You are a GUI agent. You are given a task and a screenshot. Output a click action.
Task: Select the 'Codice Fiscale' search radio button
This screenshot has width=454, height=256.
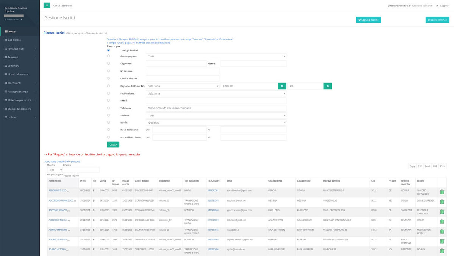[x=109, y=78]
